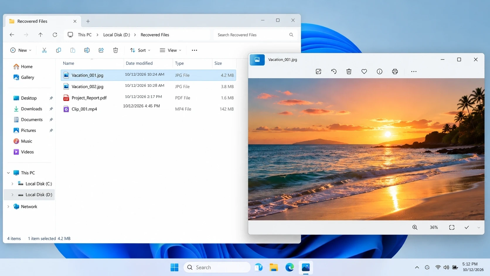Select the Recovered Files tab
Image resolution: width=490 pixels, height=276 pixels.
43,21
